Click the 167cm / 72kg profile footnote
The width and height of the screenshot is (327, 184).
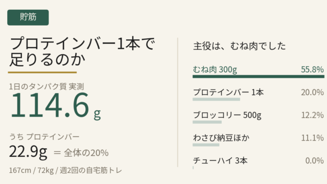pos(65,170)
